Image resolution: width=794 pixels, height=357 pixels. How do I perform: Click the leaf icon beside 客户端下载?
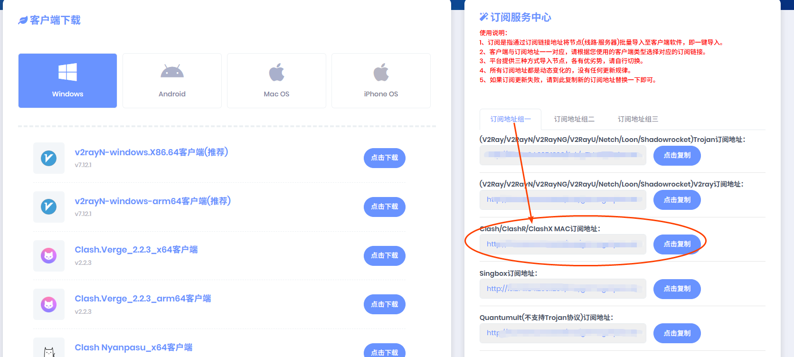pos(23,20)
